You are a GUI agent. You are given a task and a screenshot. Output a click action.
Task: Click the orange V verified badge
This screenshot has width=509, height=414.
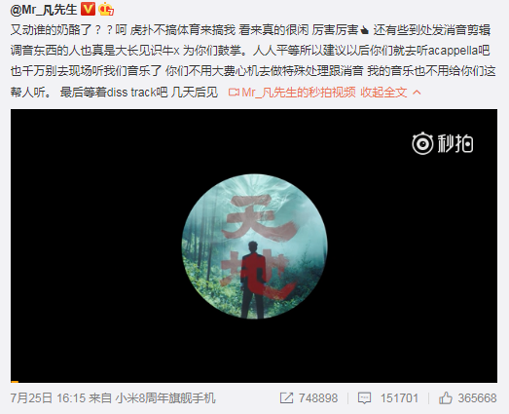[x=88, y=9]
